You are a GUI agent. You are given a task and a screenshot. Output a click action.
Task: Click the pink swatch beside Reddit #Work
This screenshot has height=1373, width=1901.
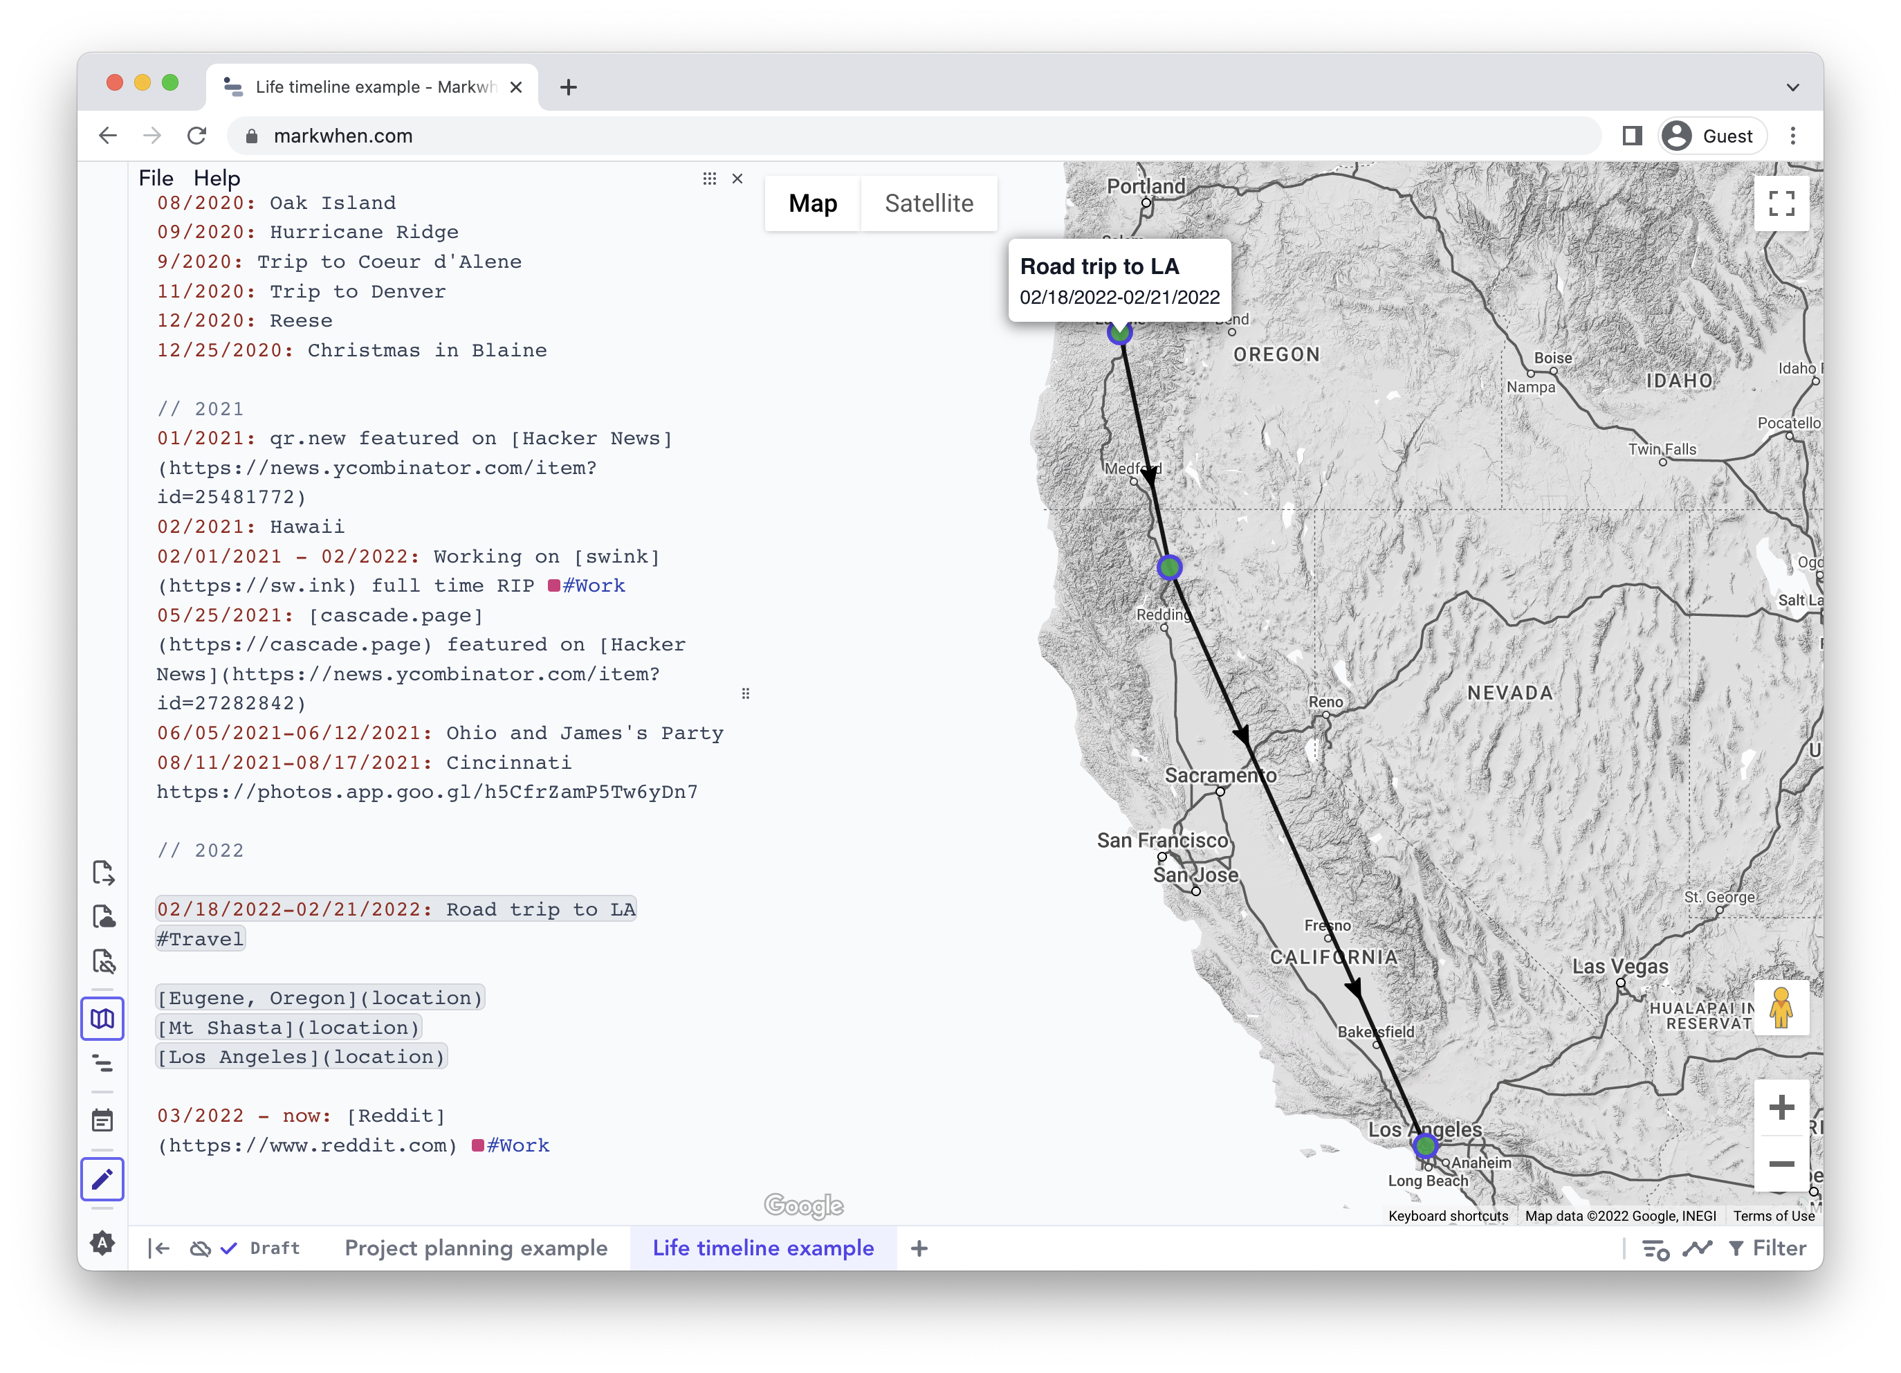478,1146
